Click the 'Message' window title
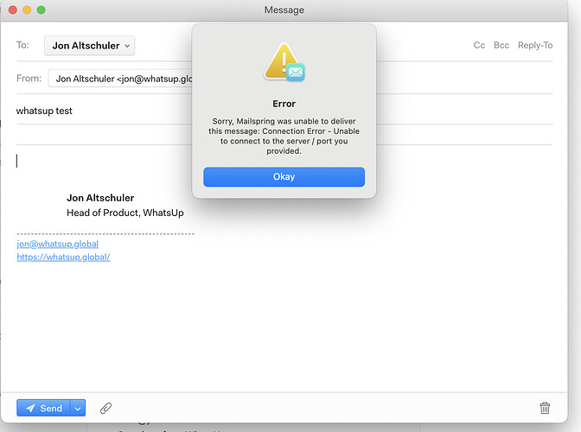This screenshot has height=432, width=581. pyautogui.click(x=284, y=10)
